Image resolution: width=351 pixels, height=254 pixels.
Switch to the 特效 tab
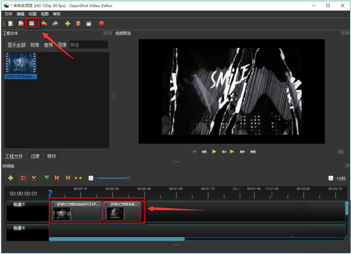pyautogui.click(x=52, y=156)
